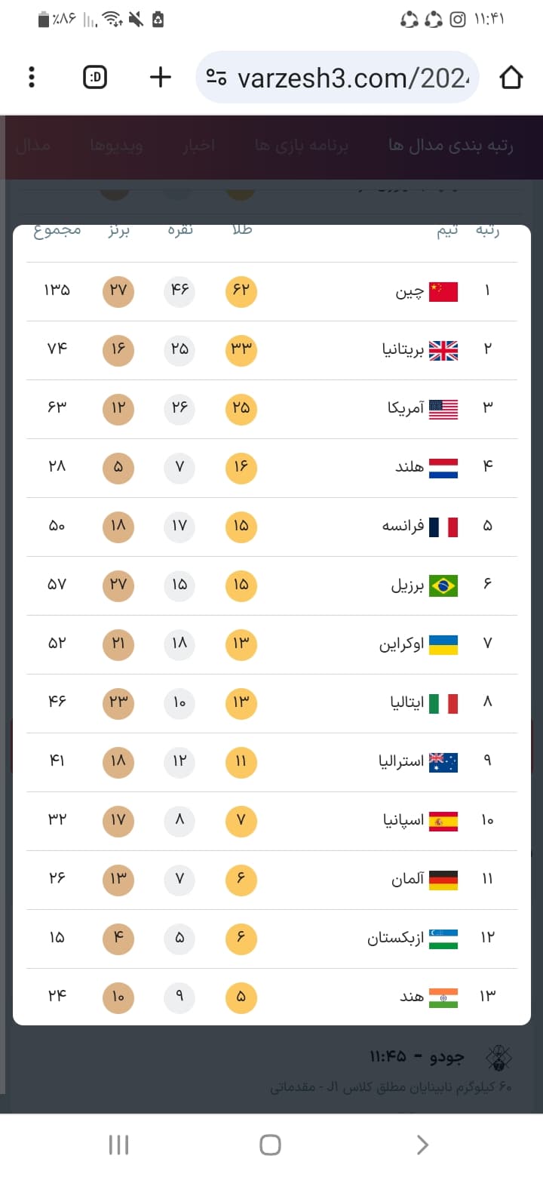Open the Android recent apps button

coord(119,1145)
